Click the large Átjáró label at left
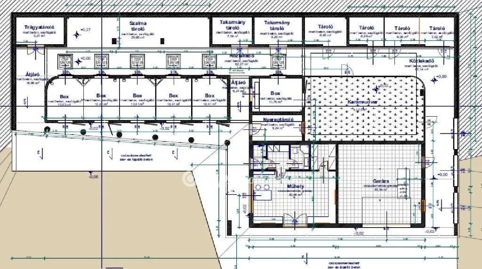482x269 pixels. coord(32,75)
